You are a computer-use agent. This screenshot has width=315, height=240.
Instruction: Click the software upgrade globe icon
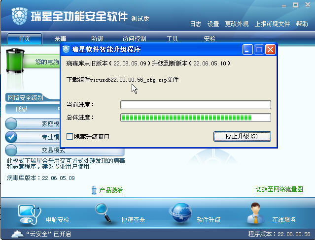point(180,213)
